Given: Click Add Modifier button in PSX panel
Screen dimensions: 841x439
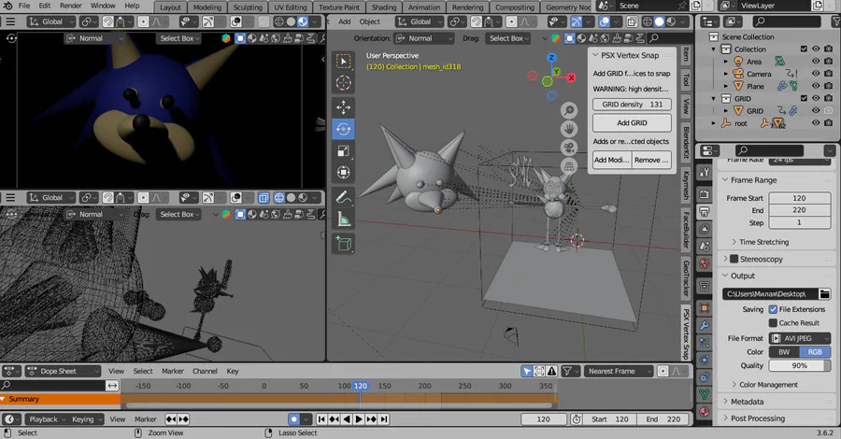Looking at the screenshot, I should 612,160.
